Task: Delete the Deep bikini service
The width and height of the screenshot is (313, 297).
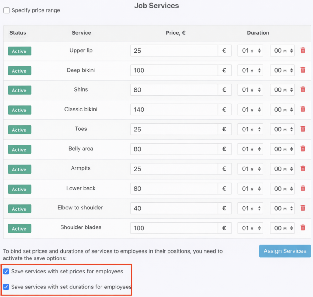Action: tap(303, 70)
